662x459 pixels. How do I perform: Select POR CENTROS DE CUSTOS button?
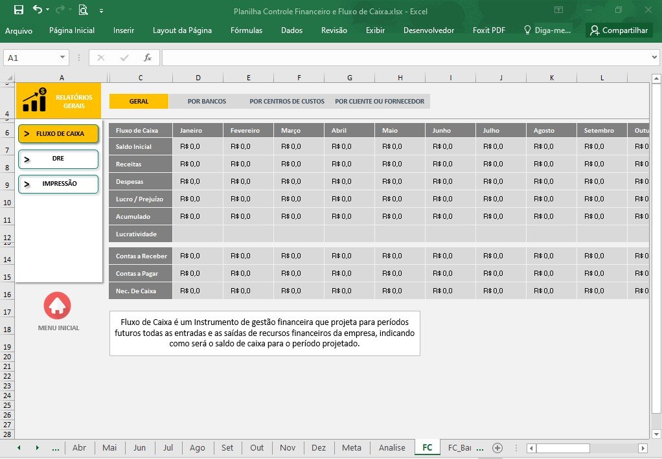tap(287, 101)
